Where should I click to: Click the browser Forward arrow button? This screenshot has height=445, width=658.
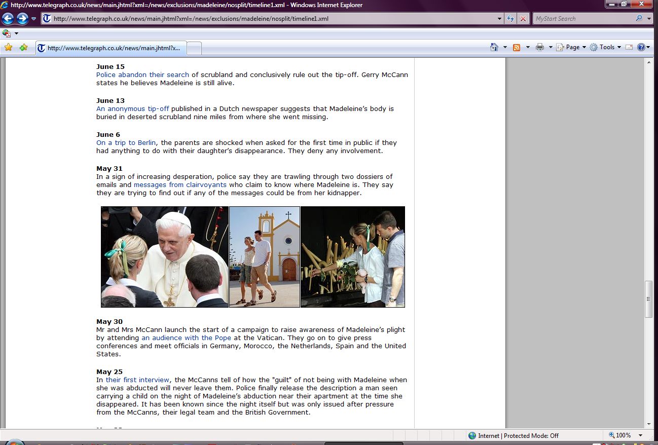pyautogui.click(x=22, y=19)
